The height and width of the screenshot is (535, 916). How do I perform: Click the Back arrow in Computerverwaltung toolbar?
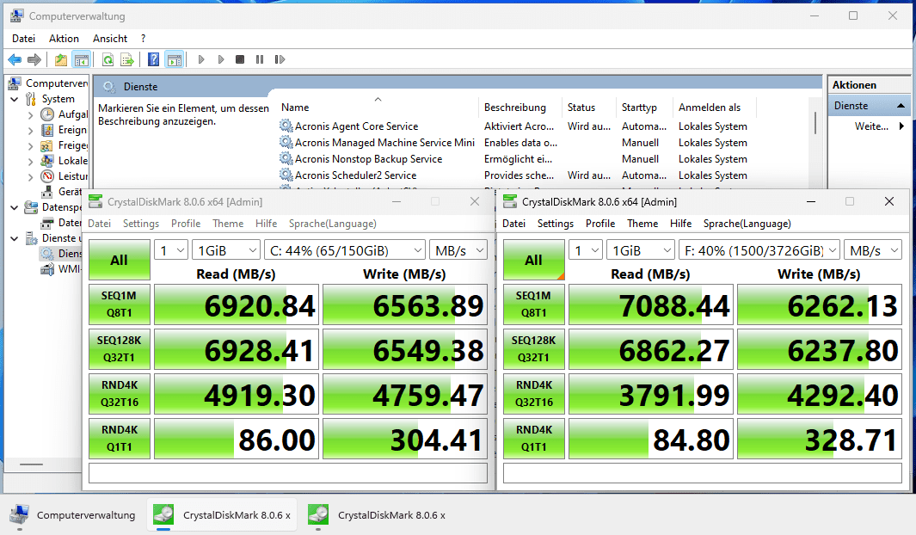coord(15,59)
